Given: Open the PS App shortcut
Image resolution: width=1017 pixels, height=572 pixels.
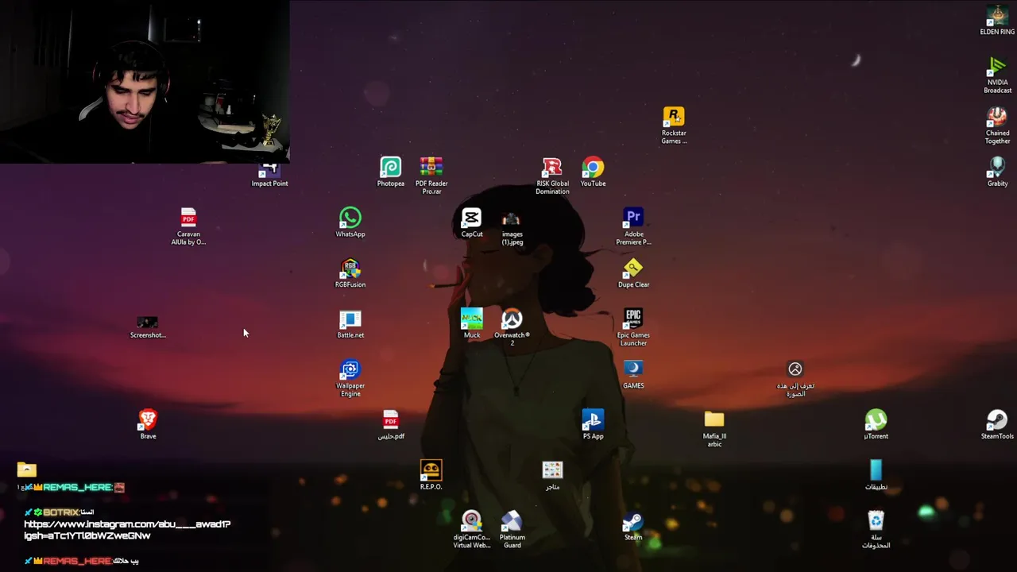Looking at the screenshot, I should pos(593,425).
